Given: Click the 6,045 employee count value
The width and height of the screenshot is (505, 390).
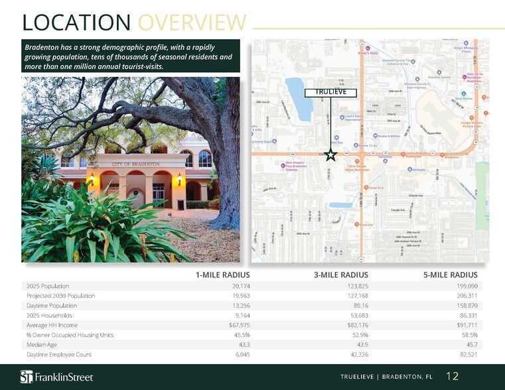Looking at the screenshot, I should pos(242,354).
